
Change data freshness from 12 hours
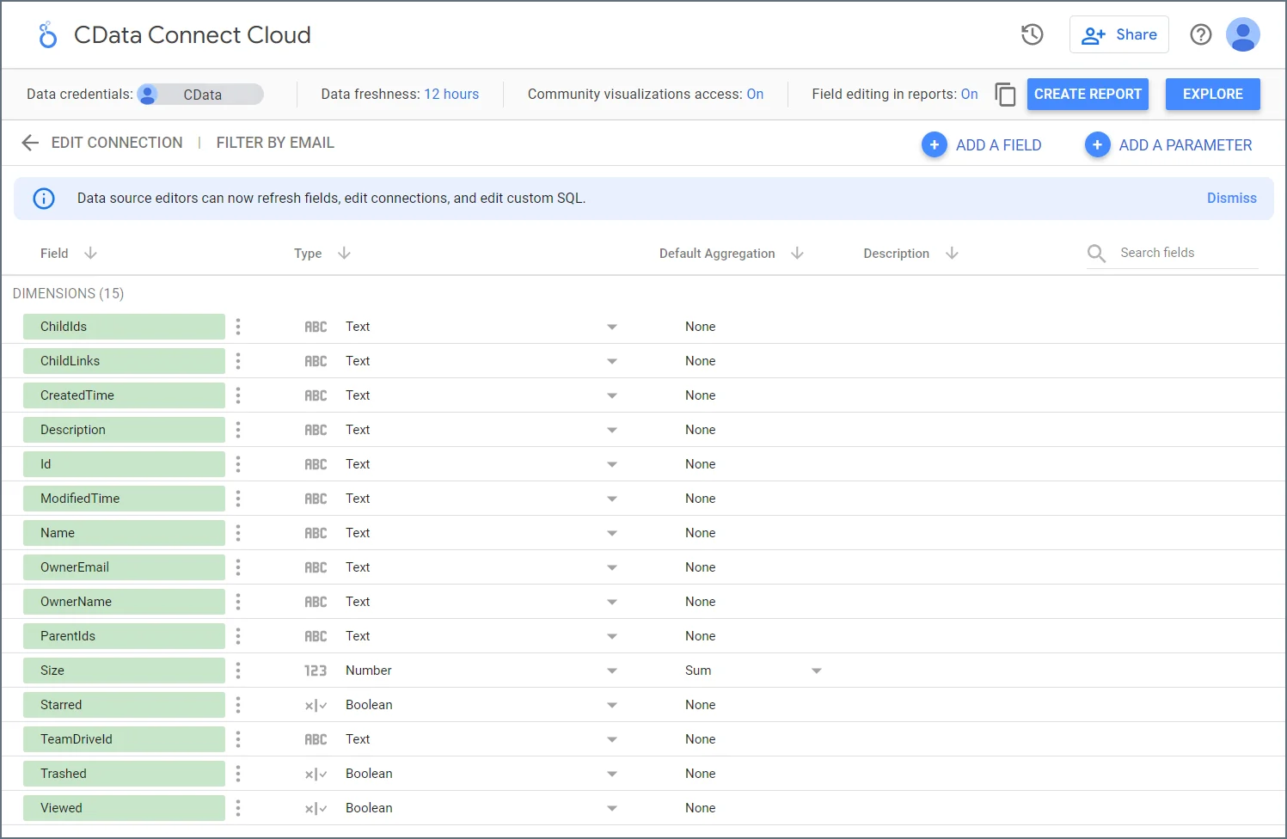[x=451, y=95]
